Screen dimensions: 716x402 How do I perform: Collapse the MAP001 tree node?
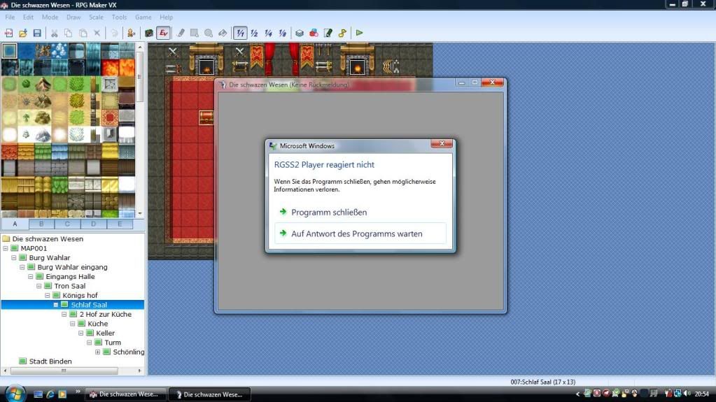[6, 248]
